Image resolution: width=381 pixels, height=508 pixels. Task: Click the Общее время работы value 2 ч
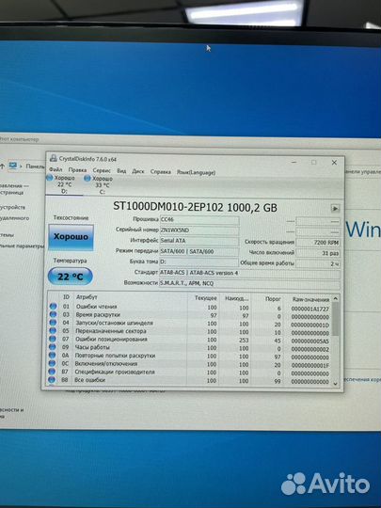click(x=318, y=264)
